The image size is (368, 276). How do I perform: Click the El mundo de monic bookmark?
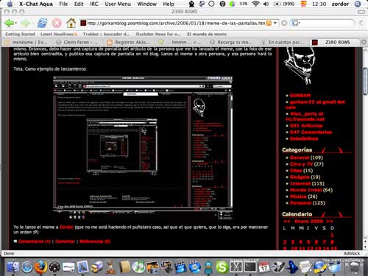click(207, 34)
